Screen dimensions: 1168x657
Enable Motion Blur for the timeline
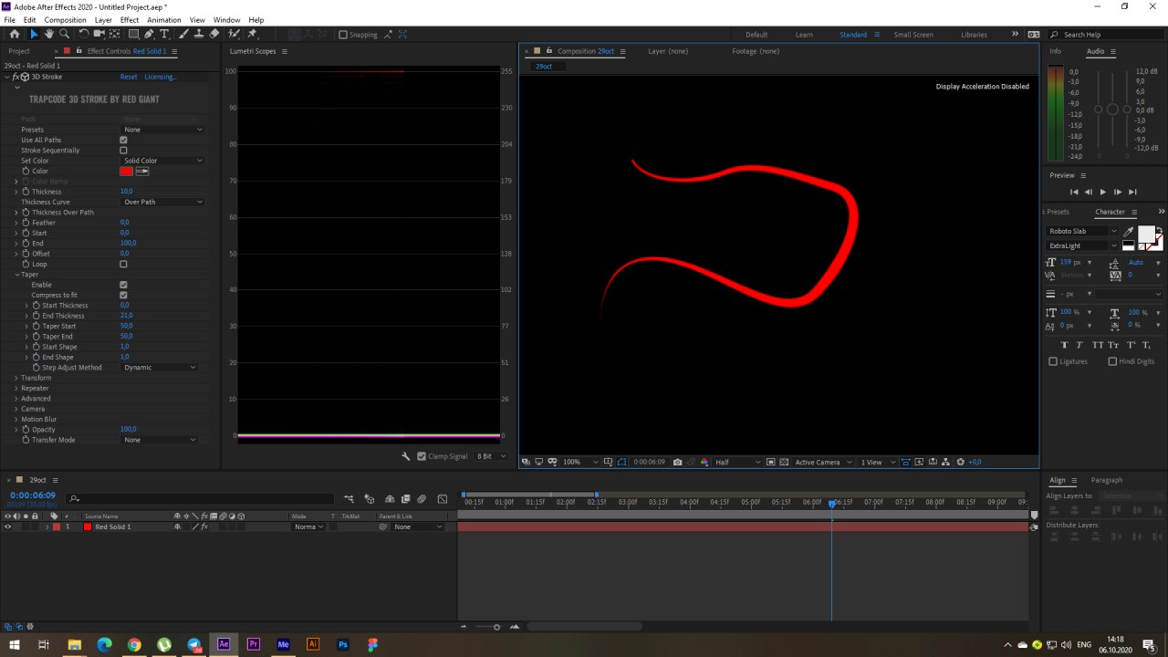point(422,499)
